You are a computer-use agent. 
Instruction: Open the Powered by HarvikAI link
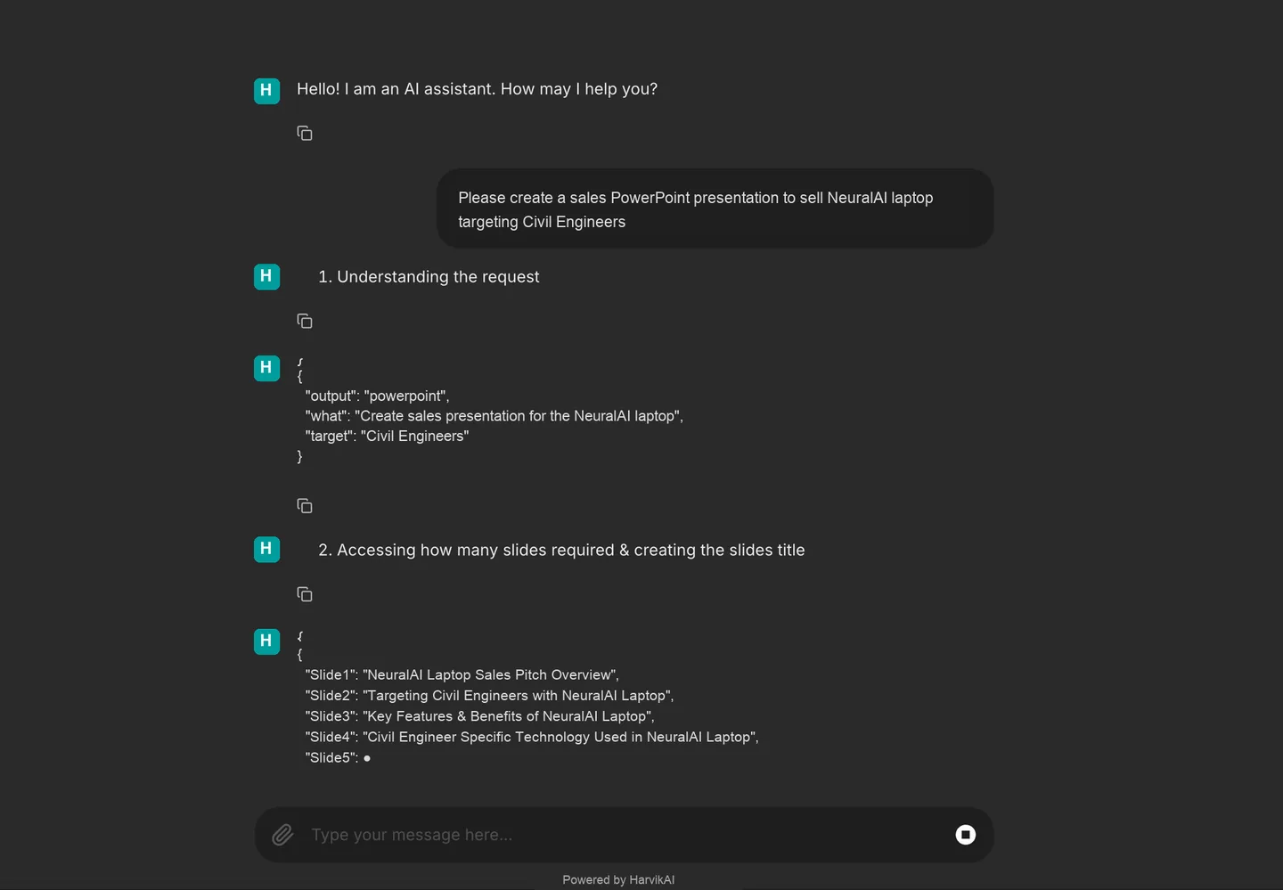point(618,879)
